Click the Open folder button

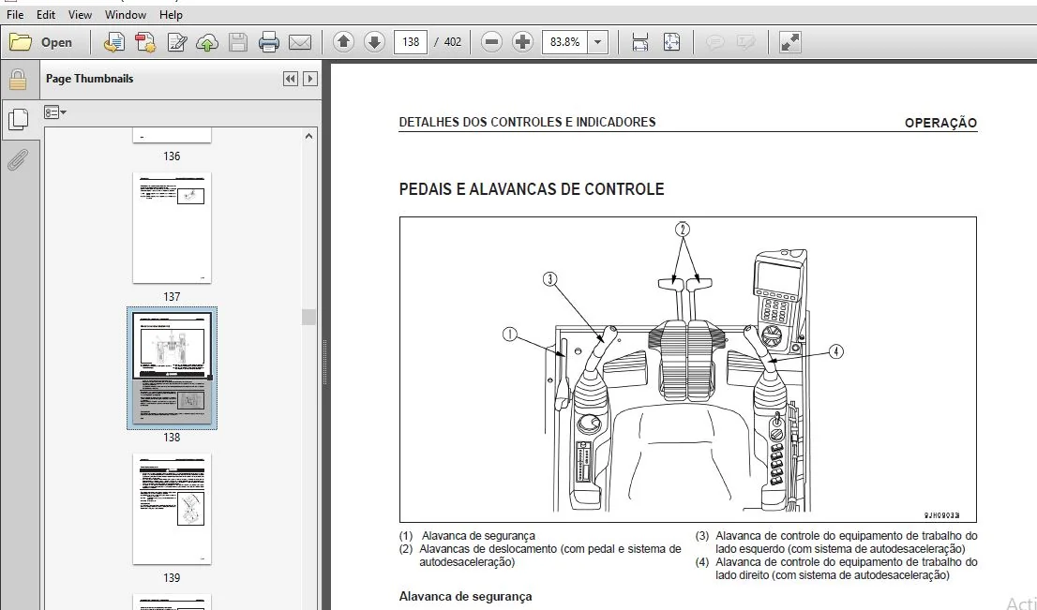coord(41,42)
